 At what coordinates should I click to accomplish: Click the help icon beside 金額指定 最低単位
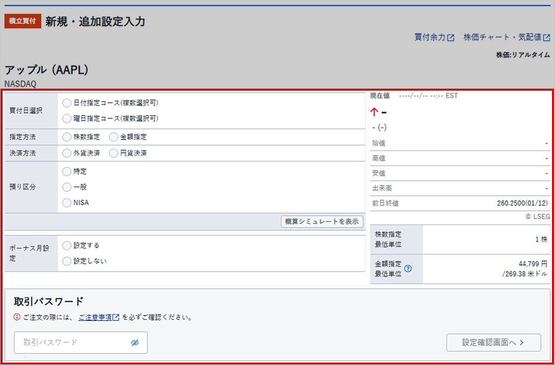(408, 269)
